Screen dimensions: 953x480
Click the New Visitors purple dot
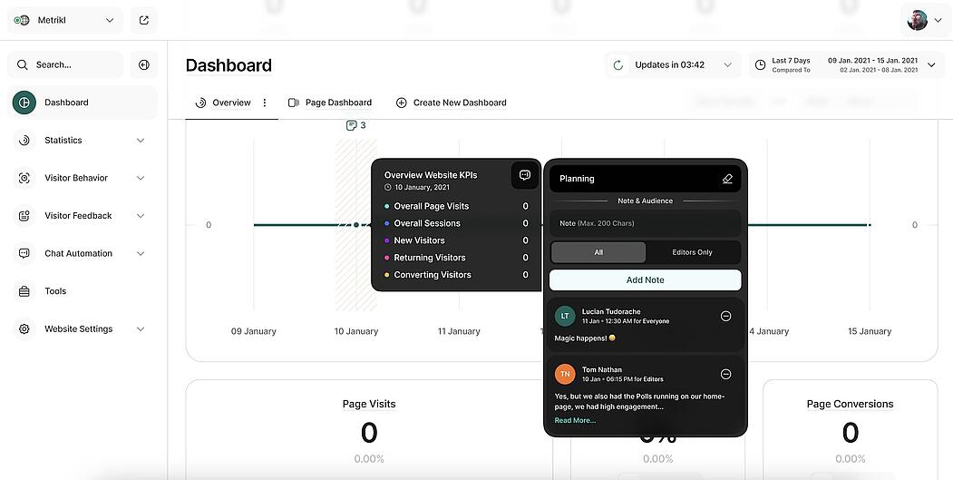386,240
